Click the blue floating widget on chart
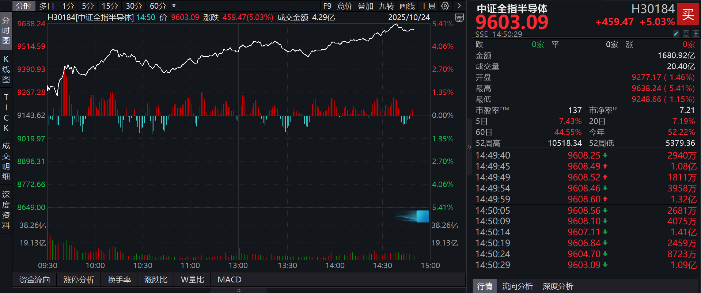The image size is (701, 293). pos(423,217)
